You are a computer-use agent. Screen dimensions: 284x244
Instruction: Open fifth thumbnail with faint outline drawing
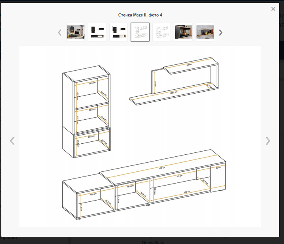pyautogui.click(x=162, y=32)
